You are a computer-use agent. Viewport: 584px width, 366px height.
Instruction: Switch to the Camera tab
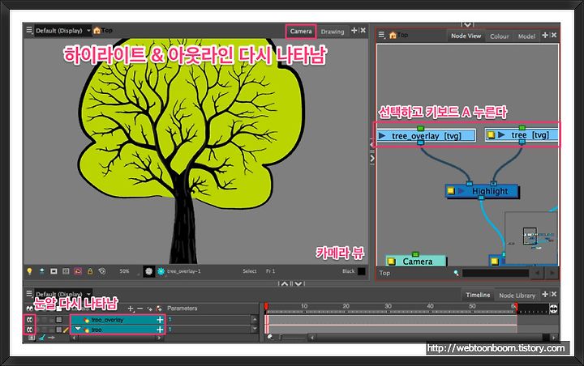pyautogui.click(x=301, y=32)
